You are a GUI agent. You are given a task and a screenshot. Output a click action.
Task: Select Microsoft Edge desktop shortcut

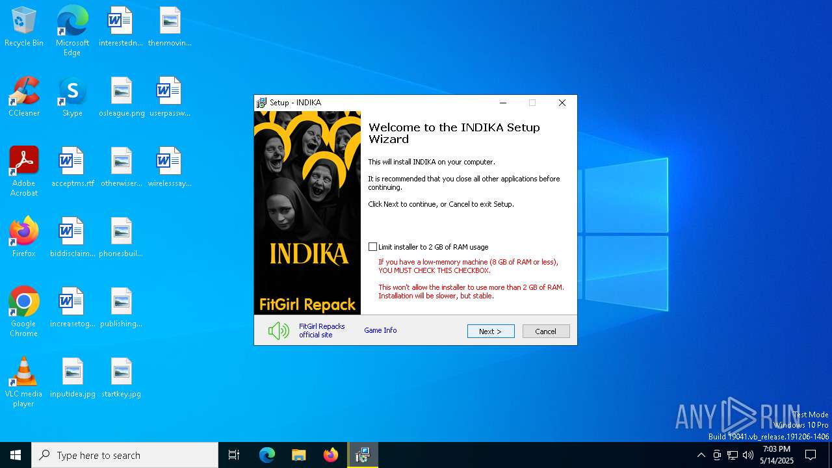tap(72, 31)
